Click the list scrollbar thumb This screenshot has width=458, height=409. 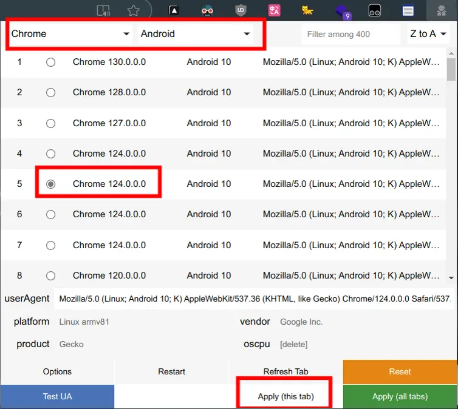click(451, 69)
